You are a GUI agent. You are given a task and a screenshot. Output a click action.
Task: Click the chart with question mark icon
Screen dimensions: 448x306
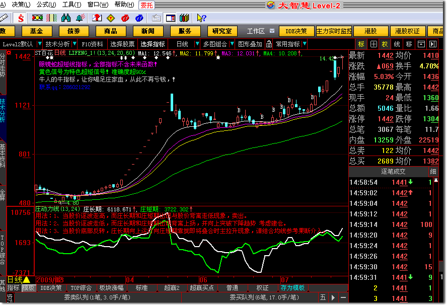click(97, 18)
